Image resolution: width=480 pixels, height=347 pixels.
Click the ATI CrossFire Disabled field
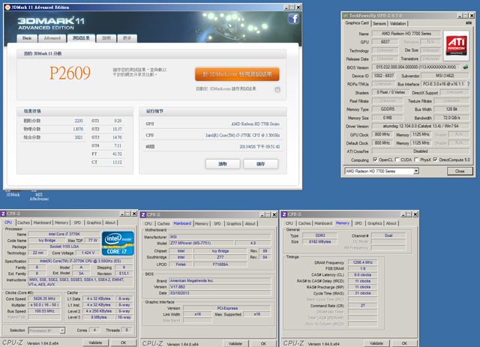click(x=420, y=151)
